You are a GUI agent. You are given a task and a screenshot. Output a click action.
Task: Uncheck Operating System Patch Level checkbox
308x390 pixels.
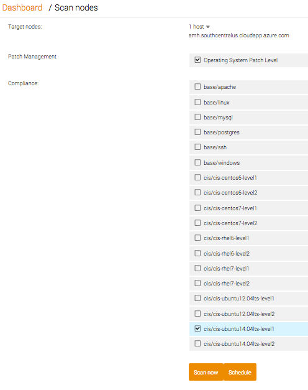pyautogui.click(x=197, y=60)
